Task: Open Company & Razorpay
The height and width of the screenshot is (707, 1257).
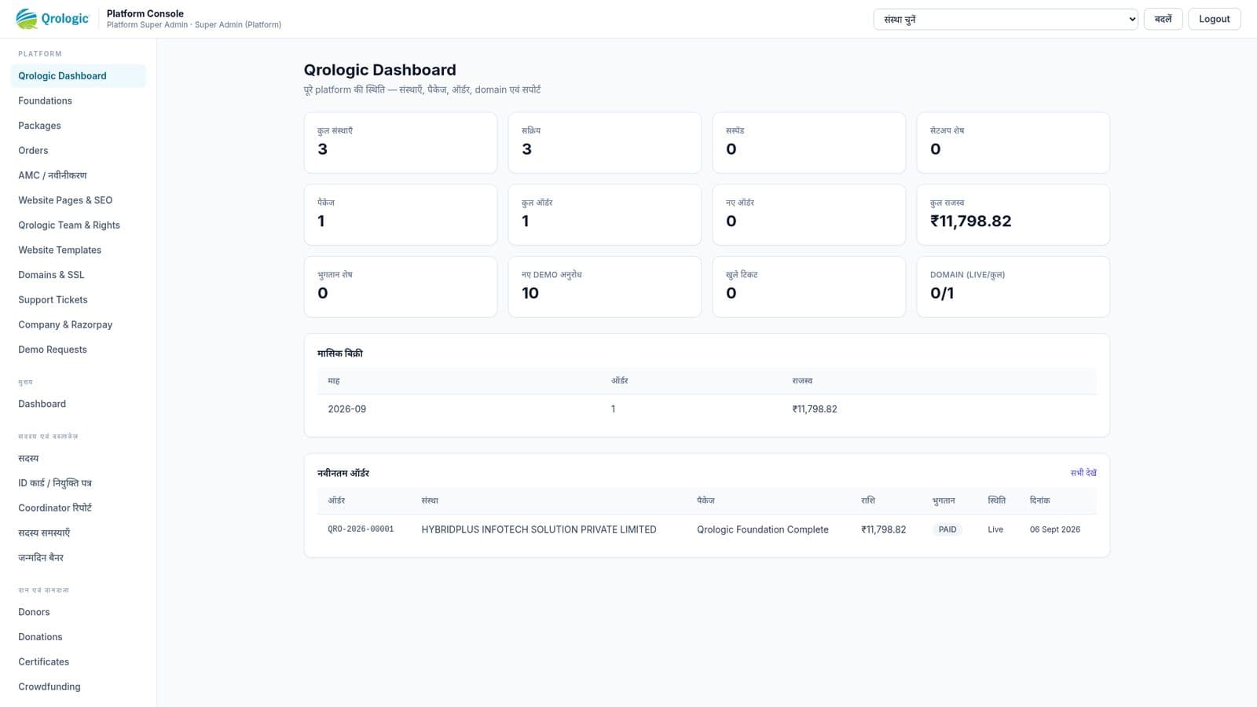Action: click(x=78, y=324)
